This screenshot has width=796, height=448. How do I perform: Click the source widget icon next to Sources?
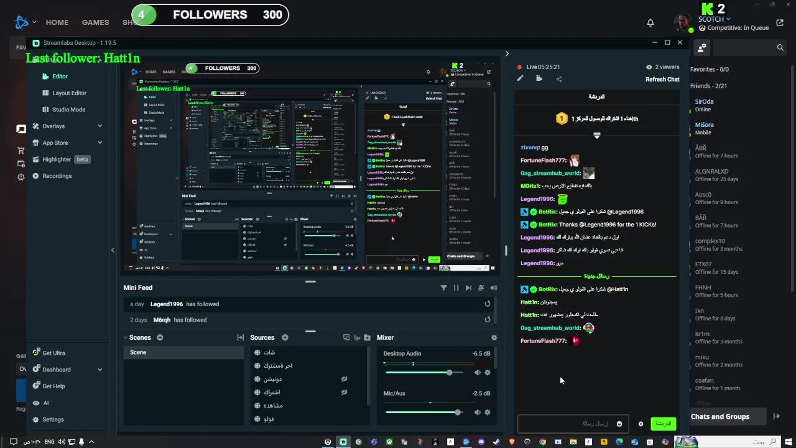346,338
